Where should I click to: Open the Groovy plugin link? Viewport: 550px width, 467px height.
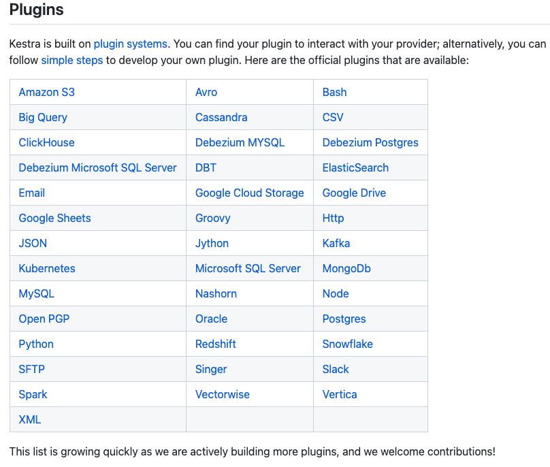(213, 219)
